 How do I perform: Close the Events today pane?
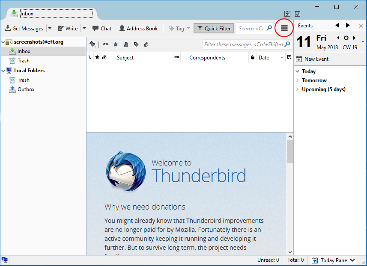point(361,26)
